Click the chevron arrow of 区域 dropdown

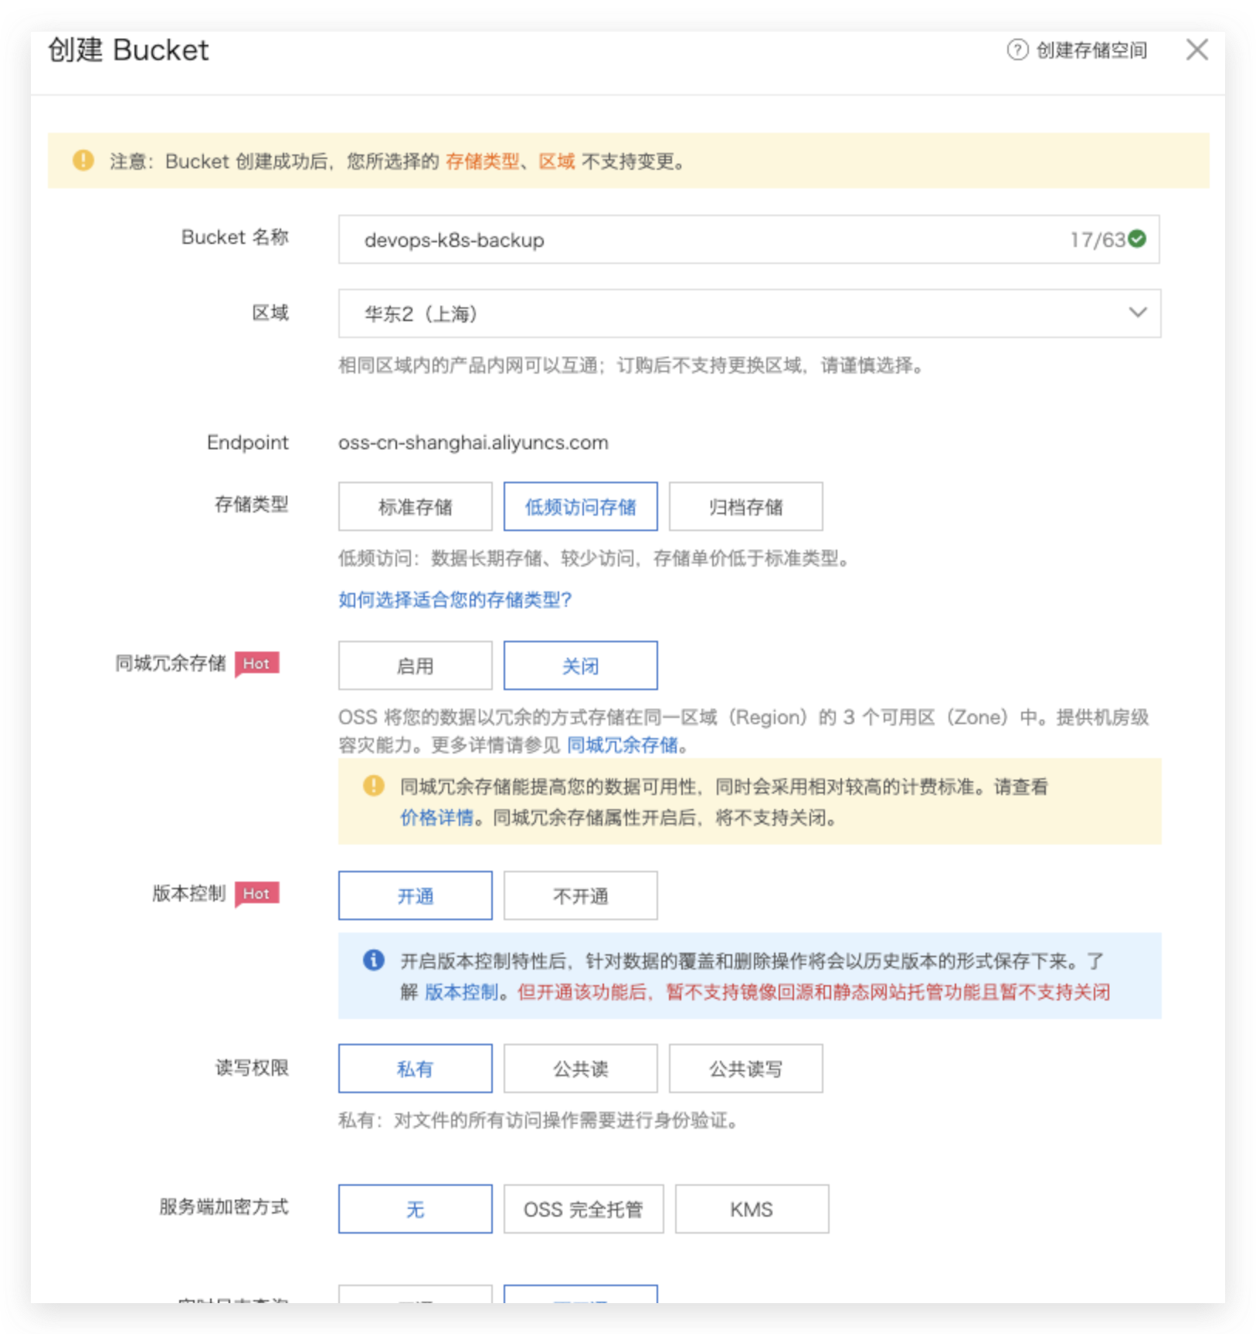coord(1137,313)
